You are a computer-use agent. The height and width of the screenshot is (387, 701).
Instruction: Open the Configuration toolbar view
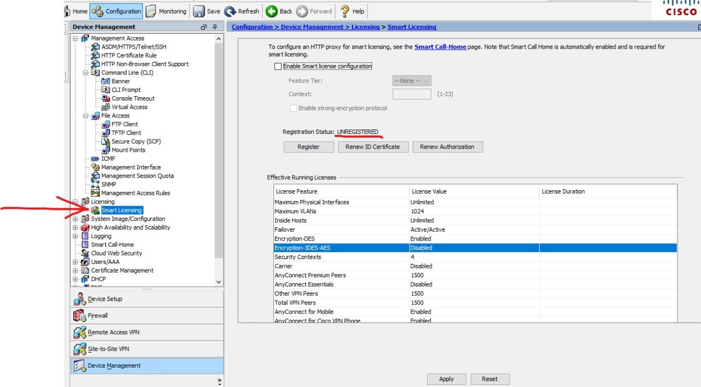pos(116,11)
